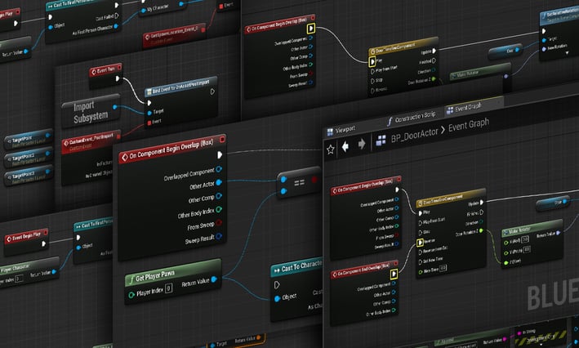Click Other Body Index pin on large overlap node
This screenshot has width=579, height=348.
pyautogui.click(x=219, y=209)
